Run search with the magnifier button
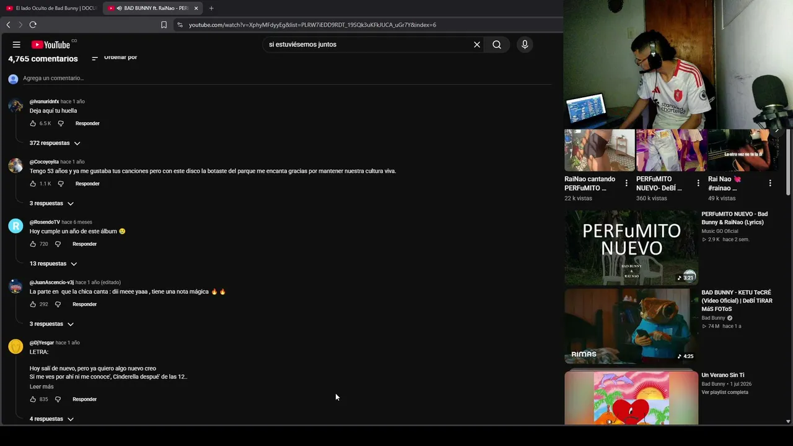The image size is (793, 446). 497,45
